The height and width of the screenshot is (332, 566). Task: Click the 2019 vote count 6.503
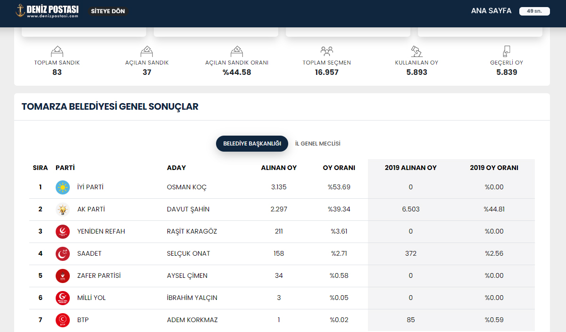click(x=411, y=209)
